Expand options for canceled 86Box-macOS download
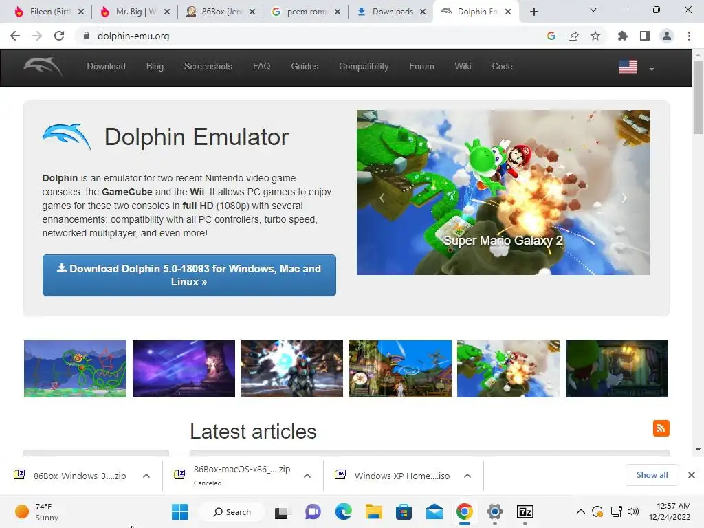This screenshot has height=528, width=704. 307,476
